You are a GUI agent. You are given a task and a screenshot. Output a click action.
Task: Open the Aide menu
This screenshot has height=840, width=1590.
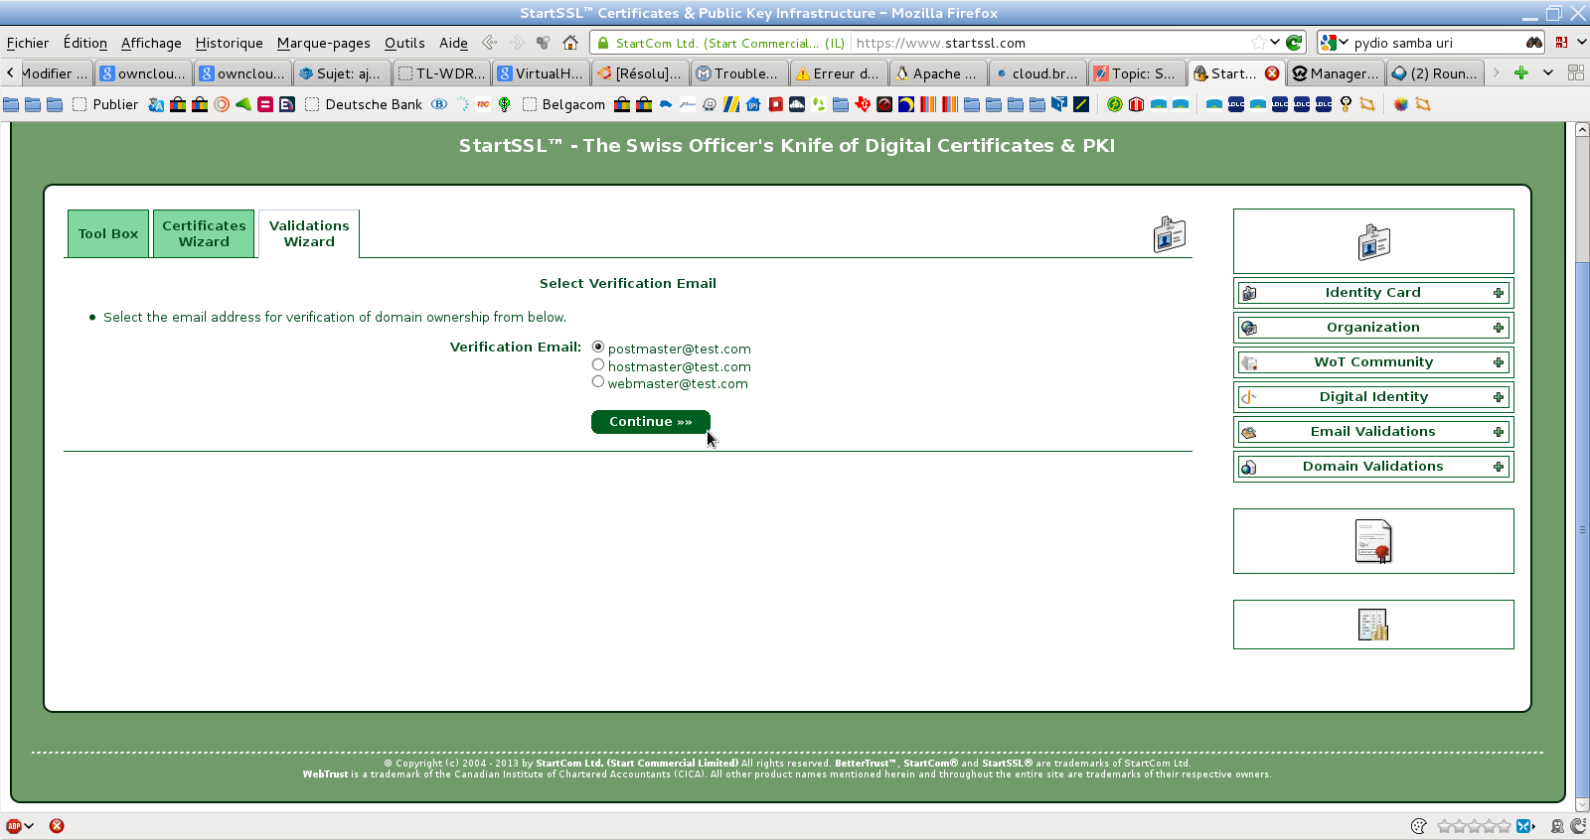coord(453,43)
